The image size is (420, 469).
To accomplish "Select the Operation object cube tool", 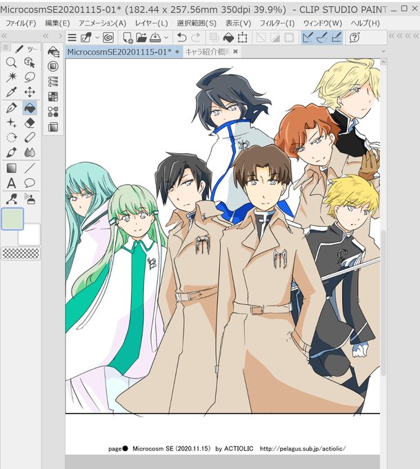I will click(30, 63).
